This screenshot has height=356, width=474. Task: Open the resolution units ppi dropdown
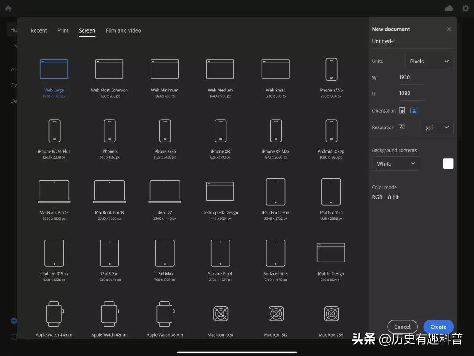(x=436, y=127)
